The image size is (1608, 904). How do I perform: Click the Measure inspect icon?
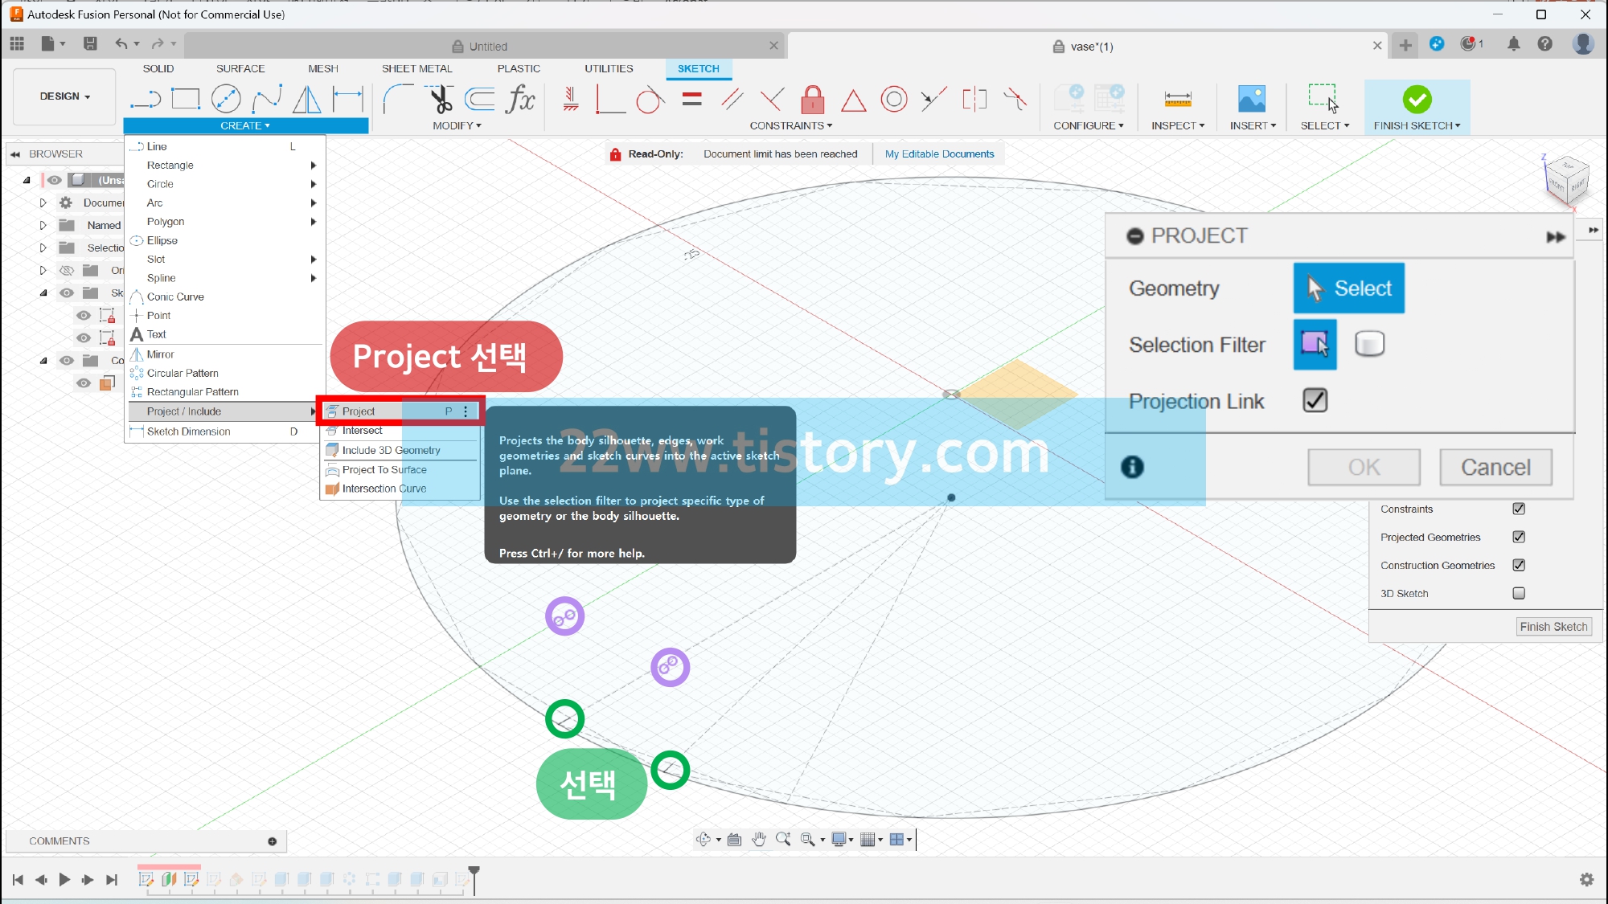(1177, 100)
